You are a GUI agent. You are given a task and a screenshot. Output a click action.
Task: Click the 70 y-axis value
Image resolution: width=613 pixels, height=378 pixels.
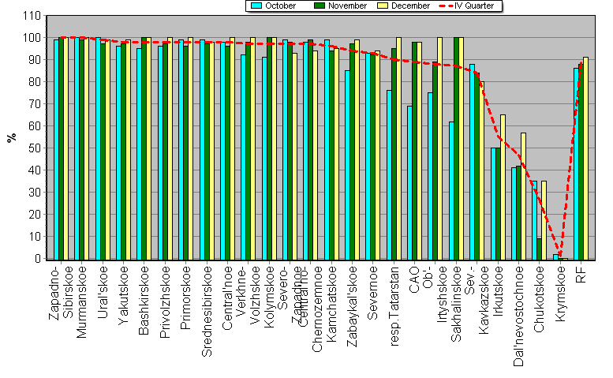(35, 104)
